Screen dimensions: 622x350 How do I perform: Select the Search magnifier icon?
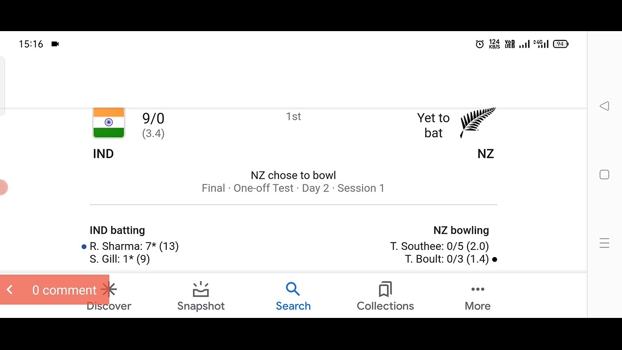293,289
